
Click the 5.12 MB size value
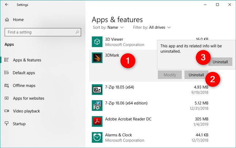coord(201,103)
